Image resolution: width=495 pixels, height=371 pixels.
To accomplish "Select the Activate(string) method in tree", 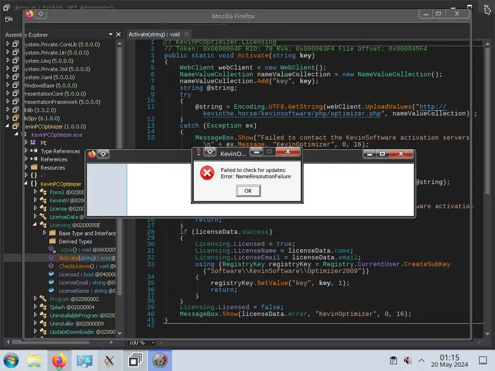I will point(87,258).
